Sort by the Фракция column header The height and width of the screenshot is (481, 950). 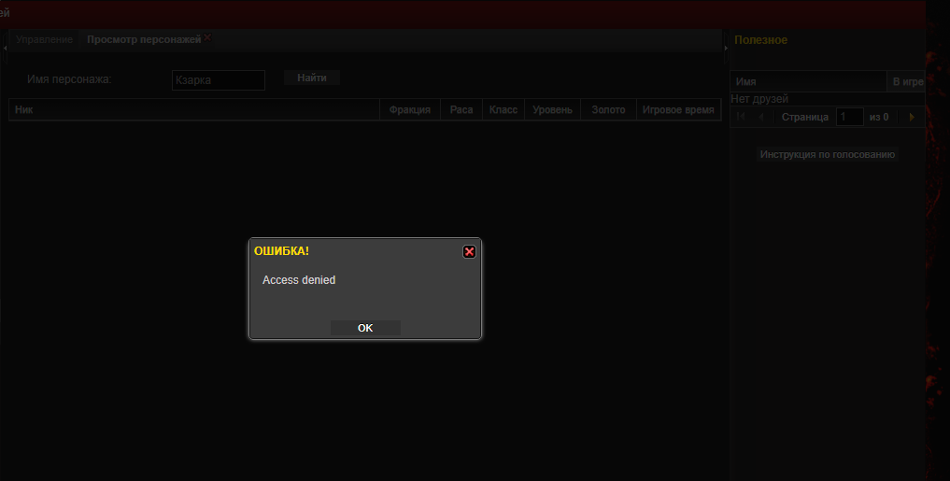click(409, 110)
